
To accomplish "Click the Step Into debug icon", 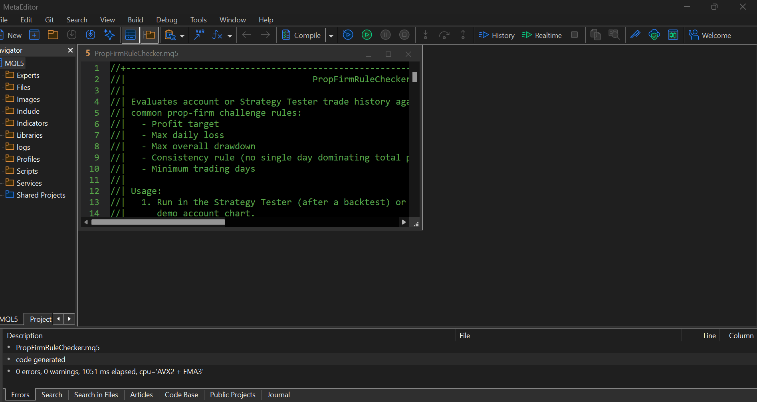I will [x=426, y=35].
